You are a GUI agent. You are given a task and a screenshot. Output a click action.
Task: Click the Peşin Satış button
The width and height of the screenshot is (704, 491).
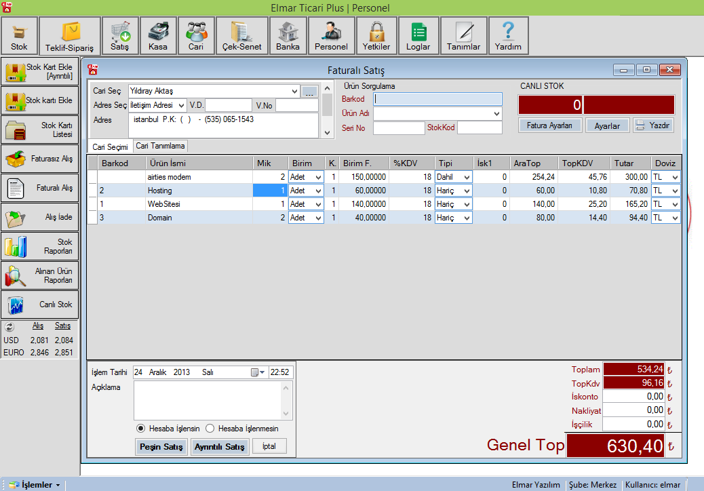click(161, 447)
